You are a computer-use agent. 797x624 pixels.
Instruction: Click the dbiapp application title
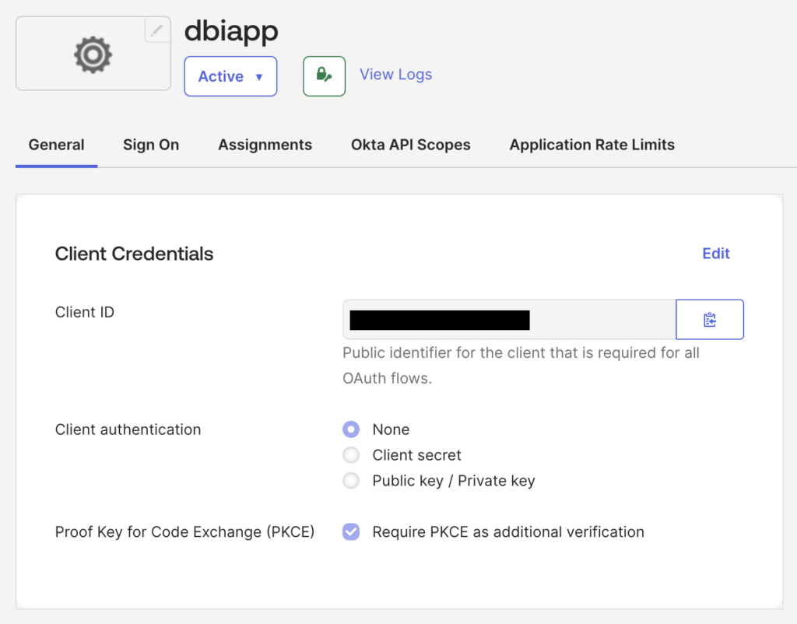[x=231, y=31]
